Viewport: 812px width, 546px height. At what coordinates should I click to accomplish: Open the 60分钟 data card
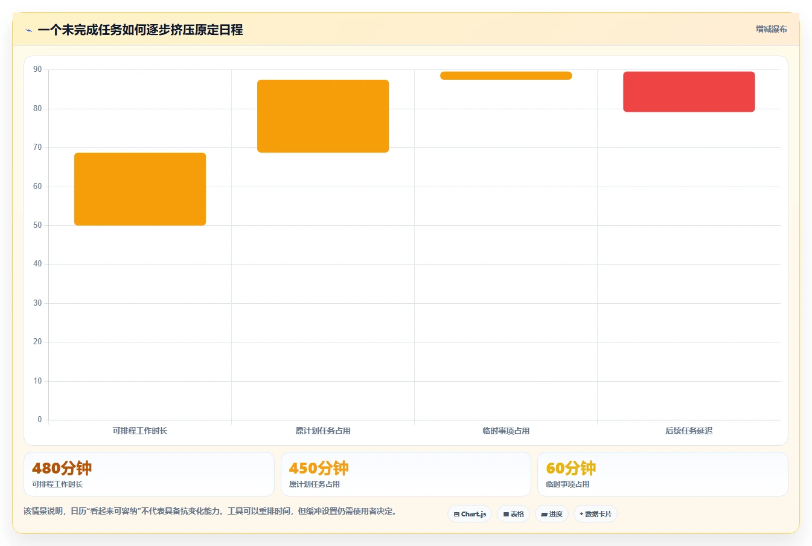[663, 474]
